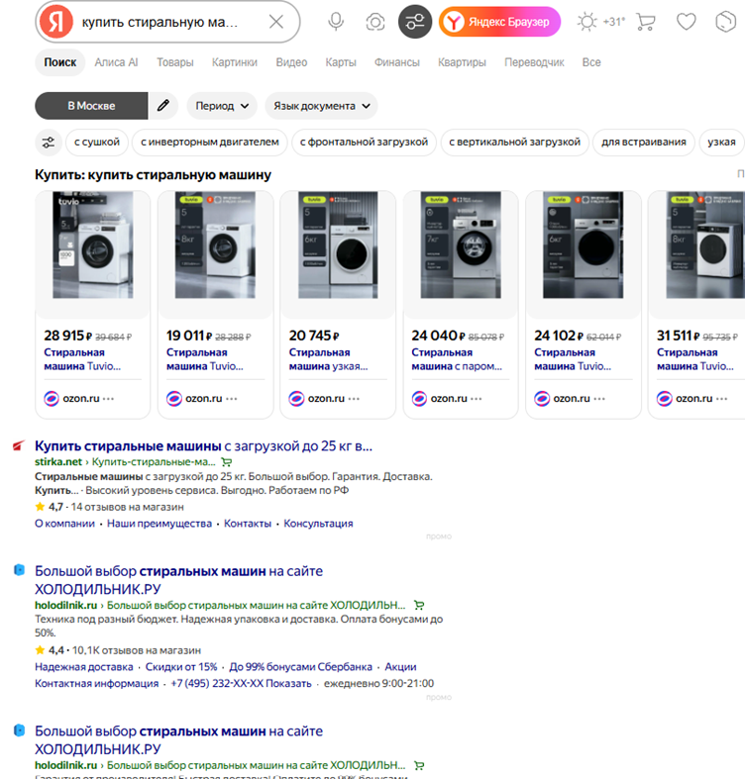Viewport: 745px width, 779px height.
Task: Click cart icon next to stirka.net URL
Action: [x=226, y=462]
